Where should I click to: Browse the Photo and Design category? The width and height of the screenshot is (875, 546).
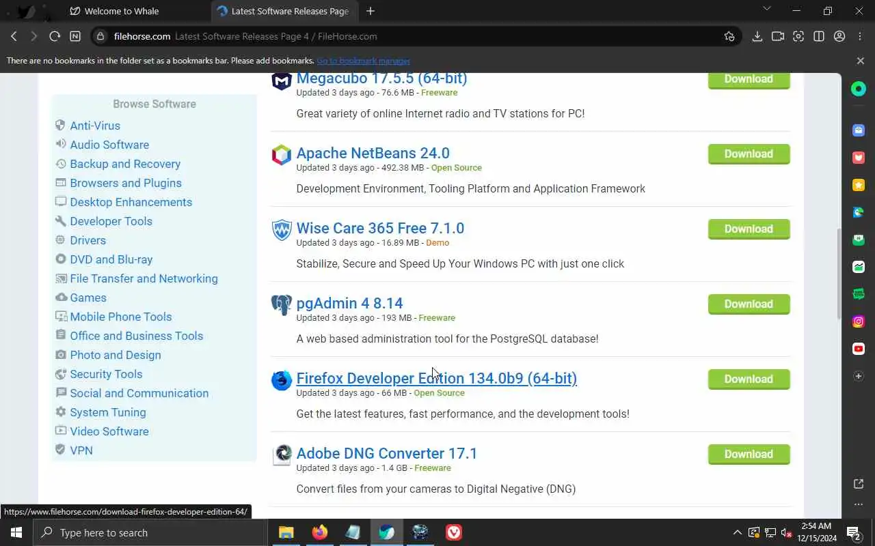coord(116,355)
